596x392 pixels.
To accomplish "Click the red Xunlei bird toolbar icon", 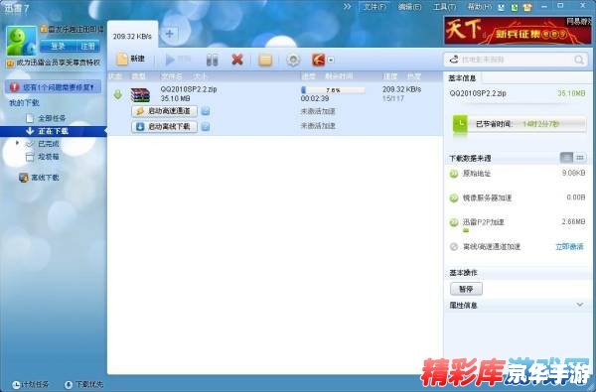I will (319, 60).
